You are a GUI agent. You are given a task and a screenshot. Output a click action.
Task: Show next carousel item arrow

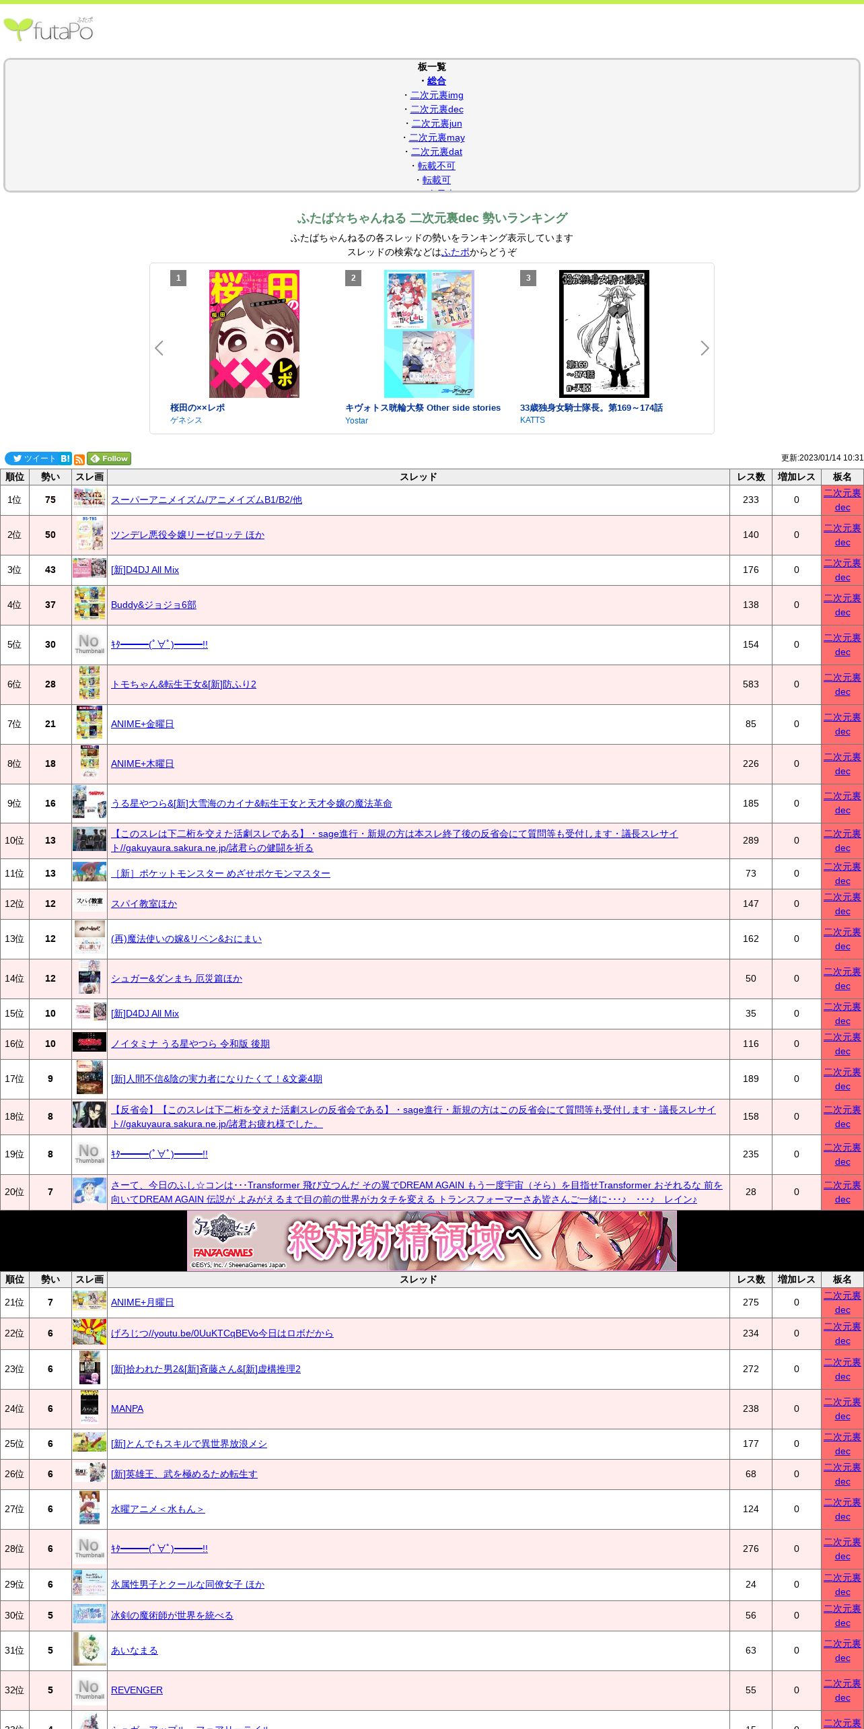coord(705,348)
